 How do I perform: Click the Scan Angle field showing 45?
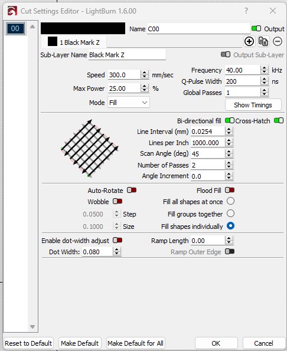coord(208,153)
